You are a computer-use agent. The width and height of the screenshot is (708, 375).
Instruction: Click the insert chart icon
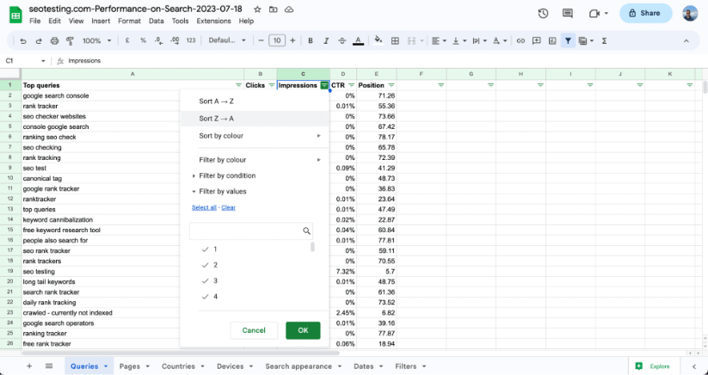(x=552, y=40)
